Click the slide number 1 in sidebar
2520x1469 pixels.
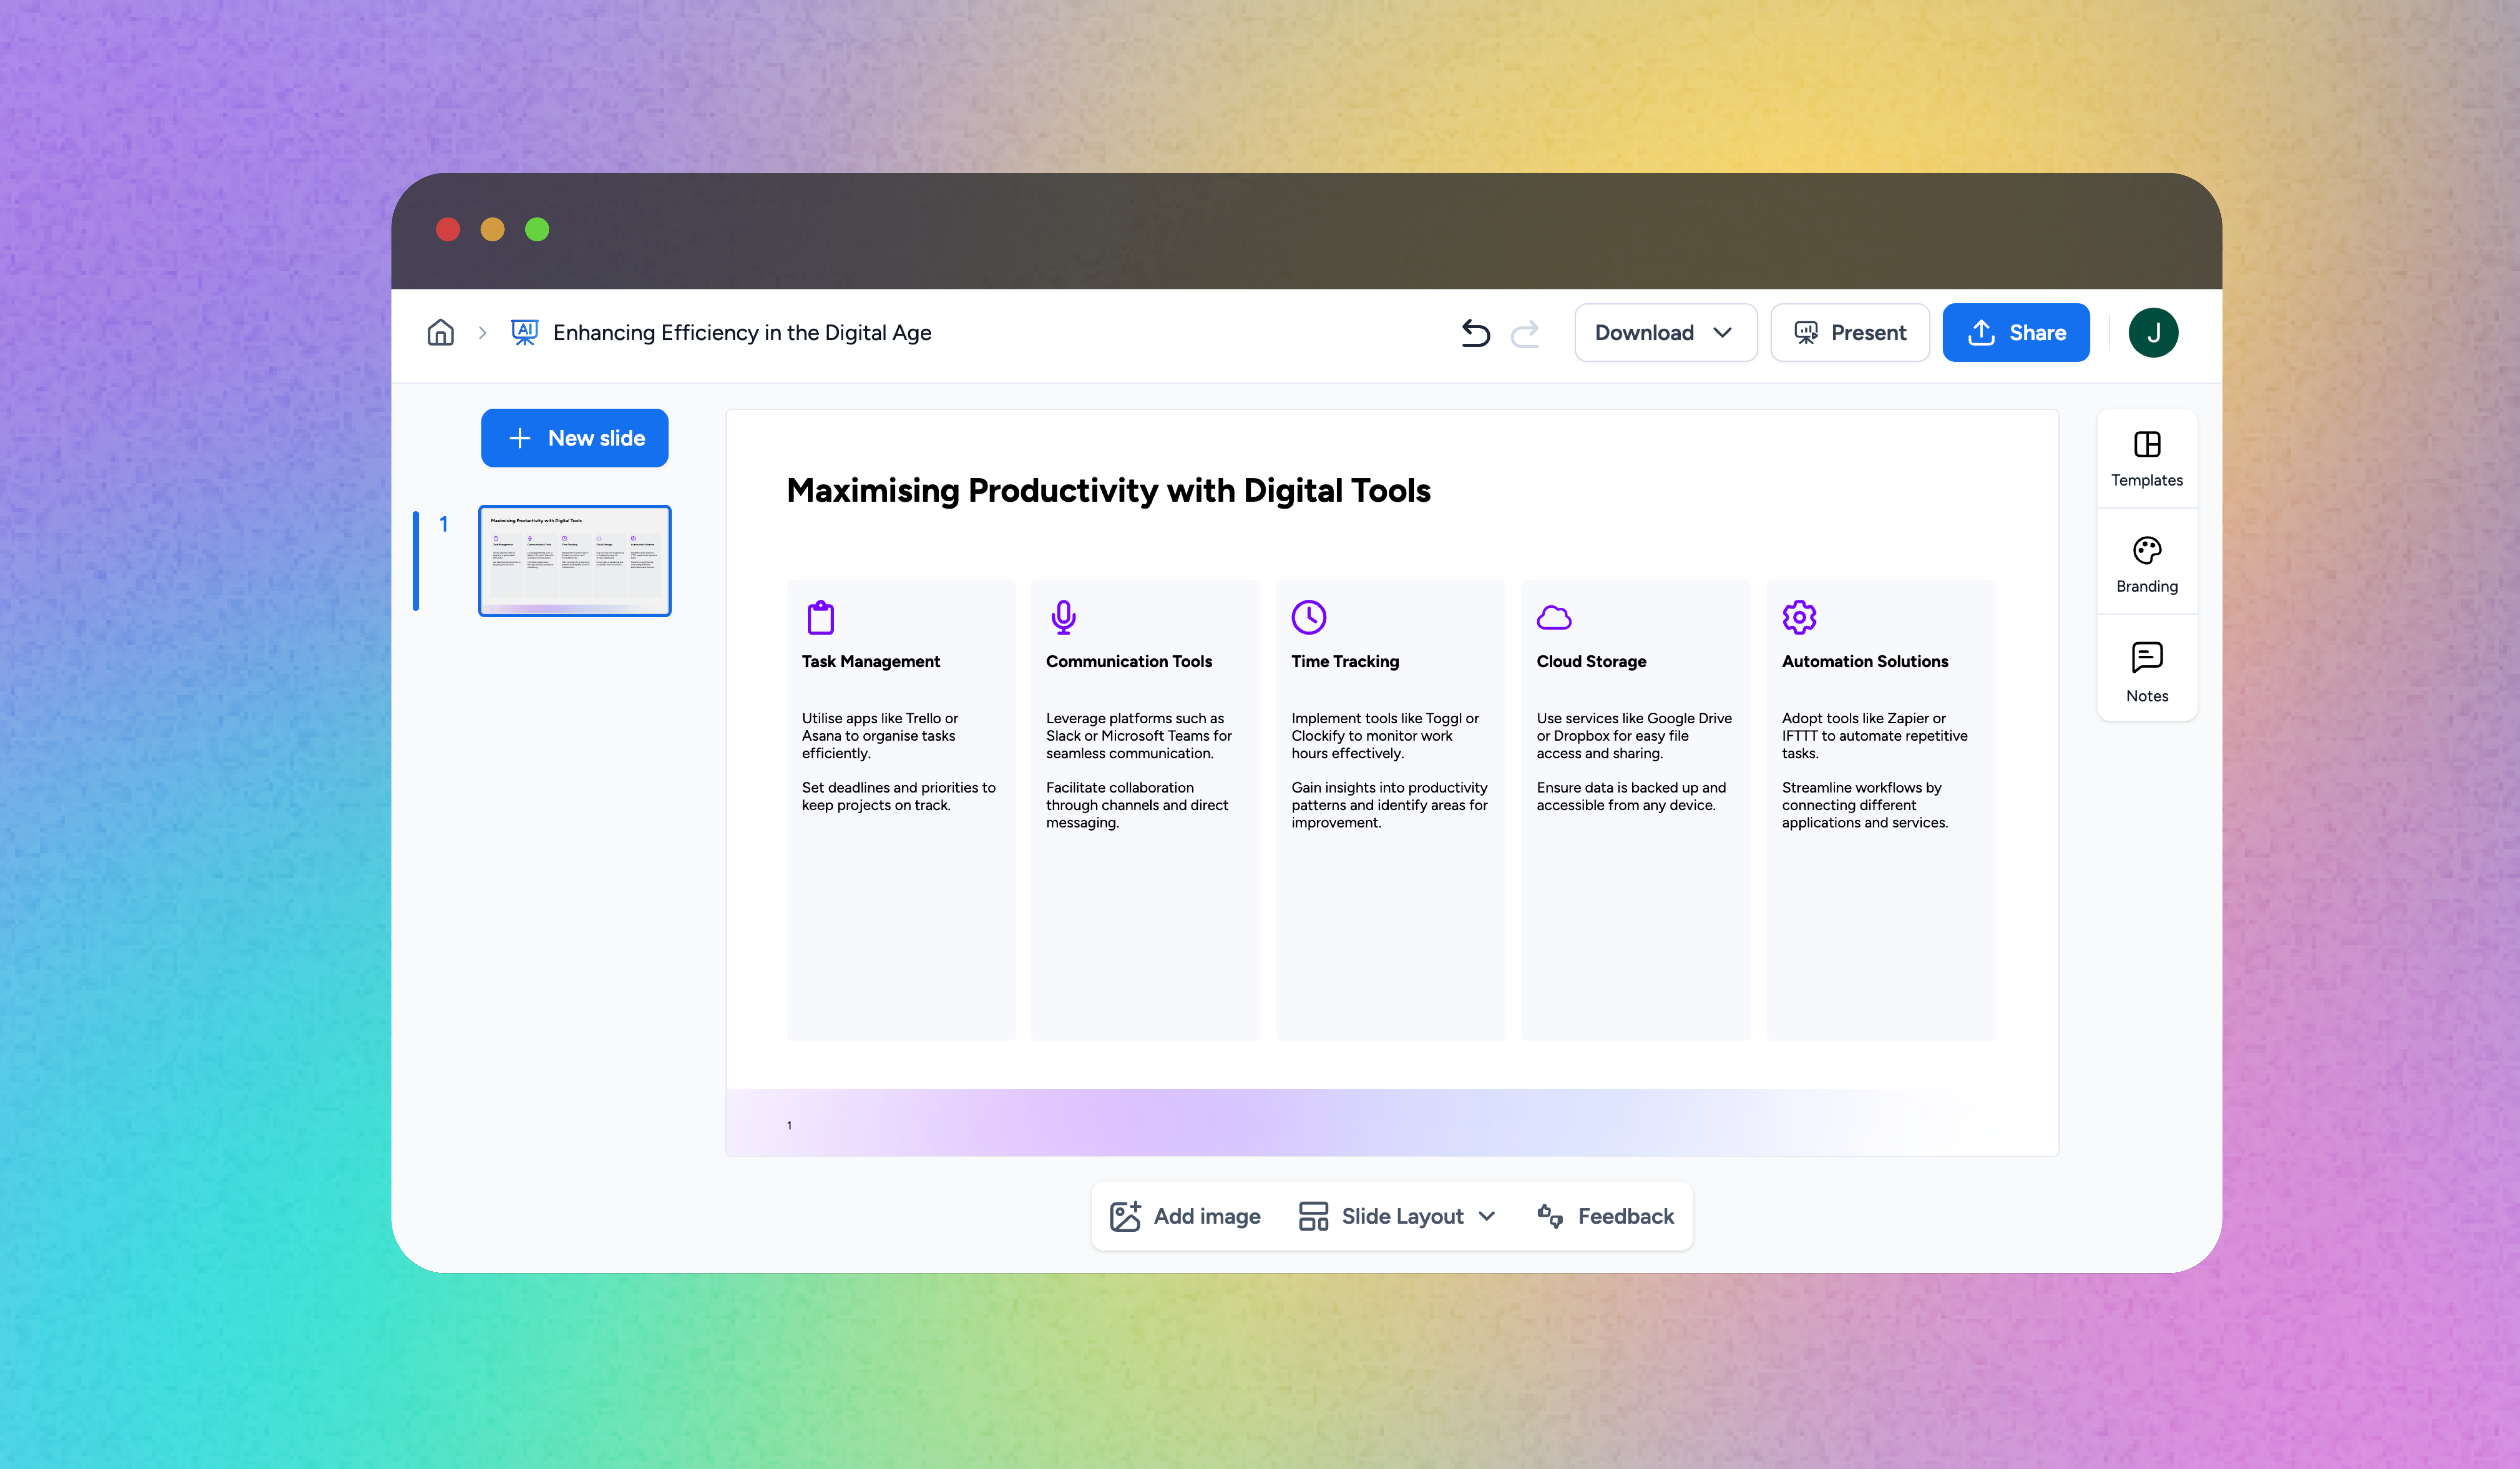444,524
